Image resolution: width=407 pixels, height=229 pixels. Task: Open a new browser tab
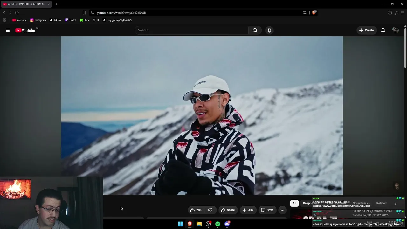coord(56,4)
